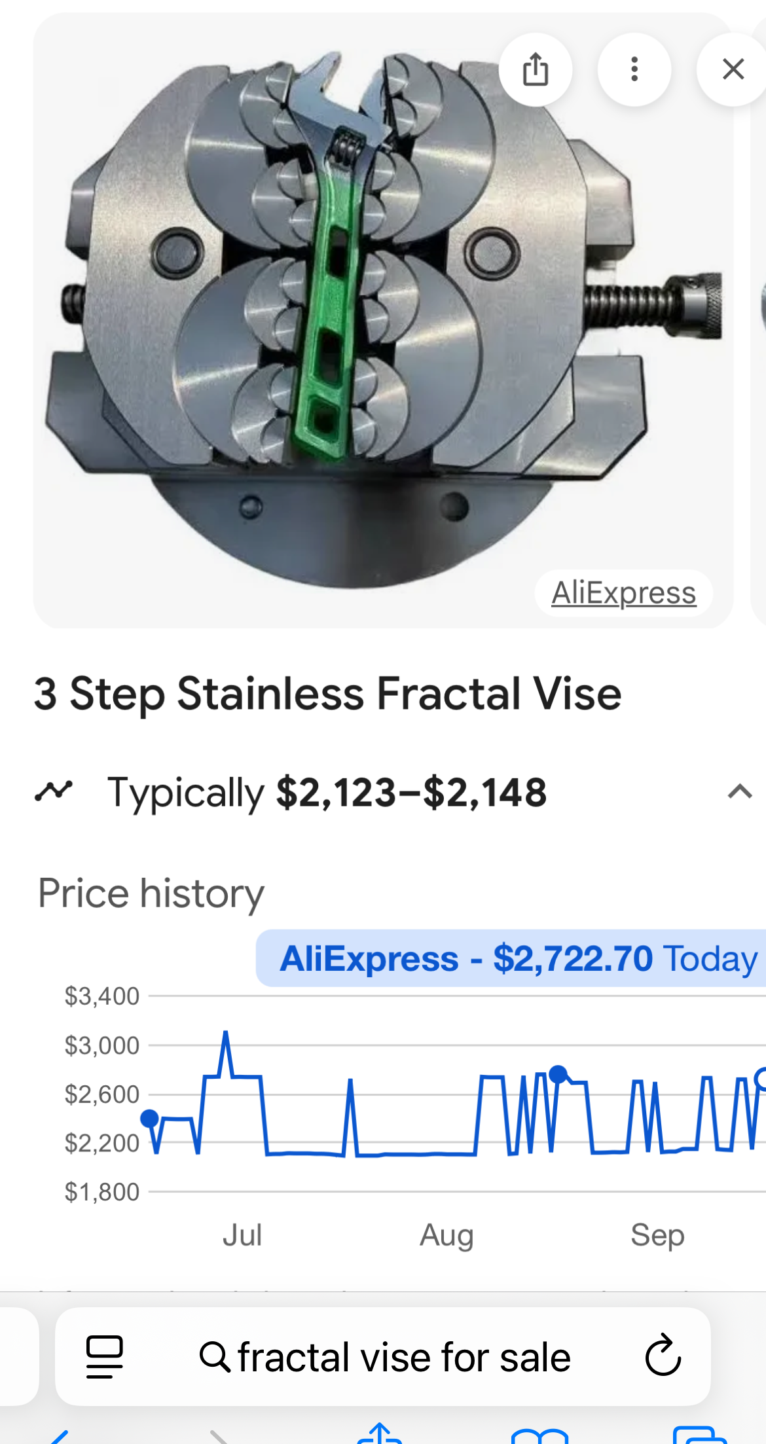Click the 3 Step Stainless Fractal Vise title

tap(327, 694)
